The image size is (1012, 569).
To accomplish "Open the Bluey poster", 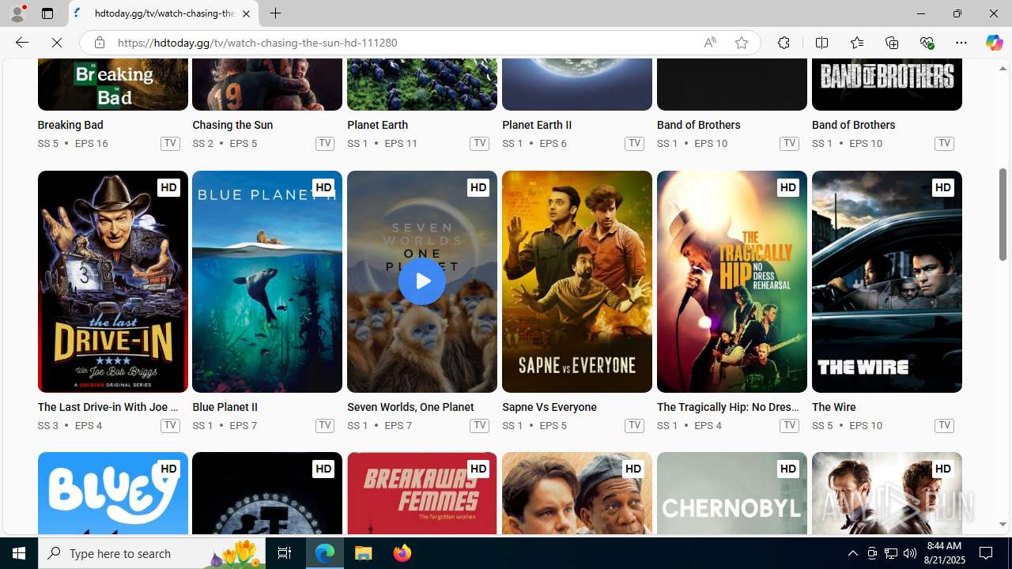I will [112, 494].
